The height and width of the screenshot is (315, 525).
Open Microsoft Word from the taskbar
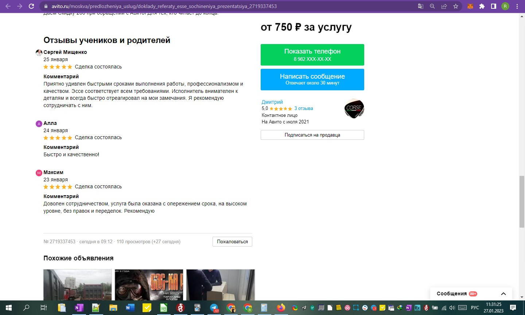coord(130,308)
